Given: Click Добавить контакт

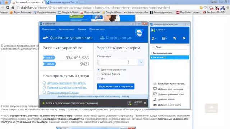Looking at the screenshot, I should 167,100.
